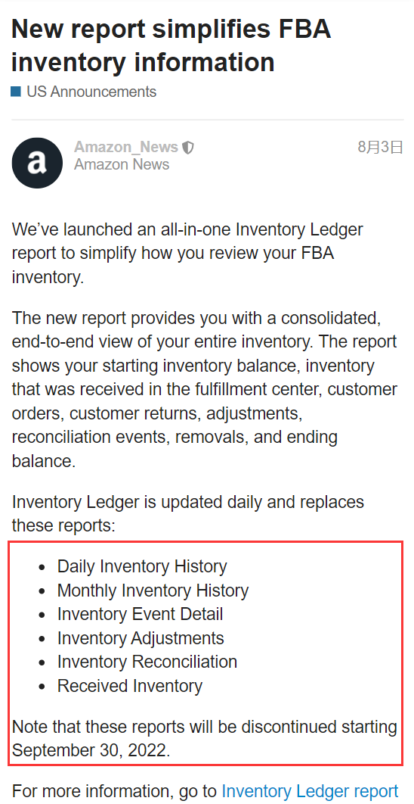
Task: Click the "Inventory Ledger is updated daily" sentence
Action: point(188,513)
